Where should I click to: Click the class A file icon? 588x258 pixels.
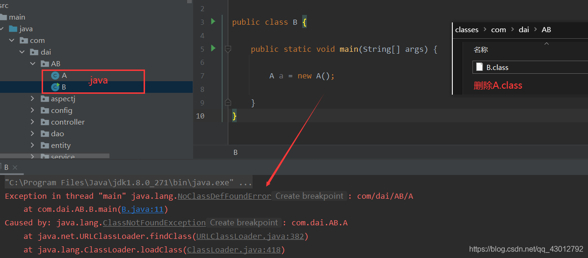(55, 76)
